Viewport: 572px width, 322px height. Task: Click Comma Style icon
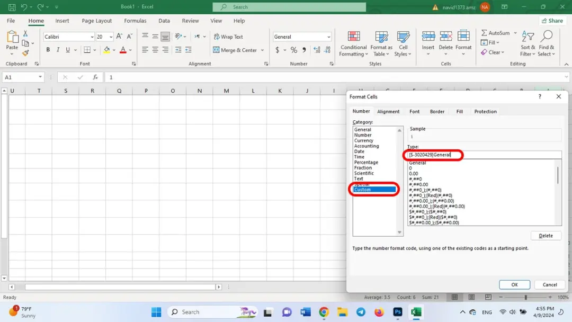click(x=304, y=50)
